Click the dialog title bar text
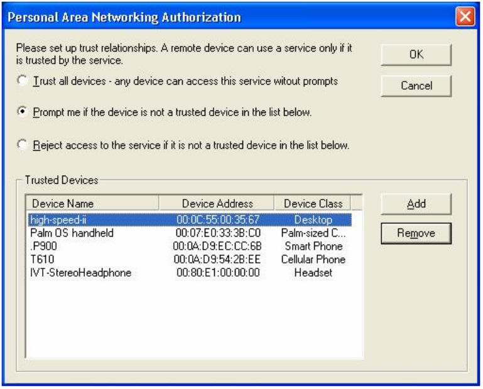 tap(124, 17)
